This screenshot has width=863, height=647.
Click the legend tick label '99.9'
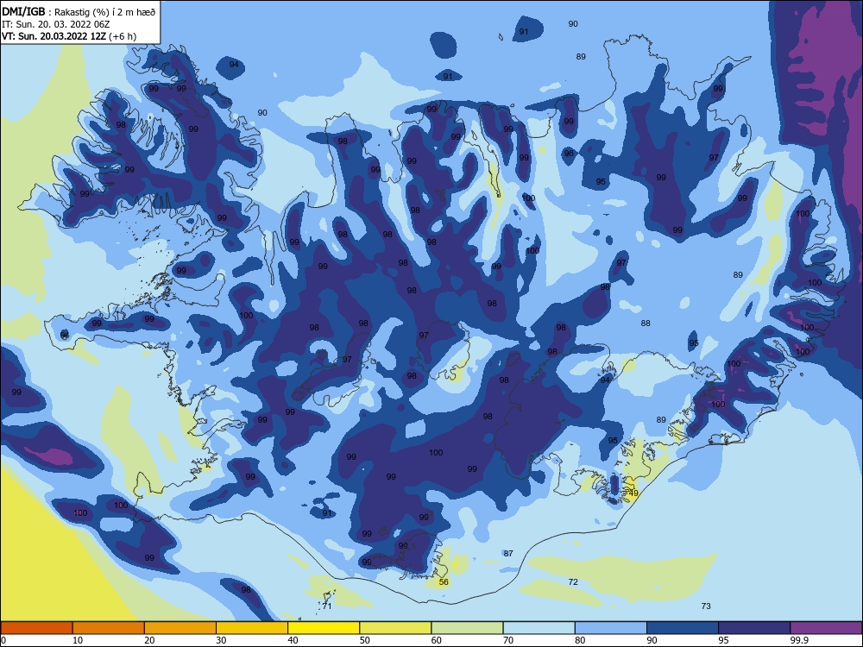coord(799,640)
